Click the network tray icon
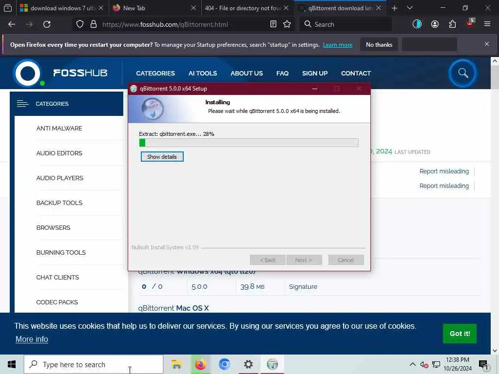499x374 pixels. (x=436, y=364)
